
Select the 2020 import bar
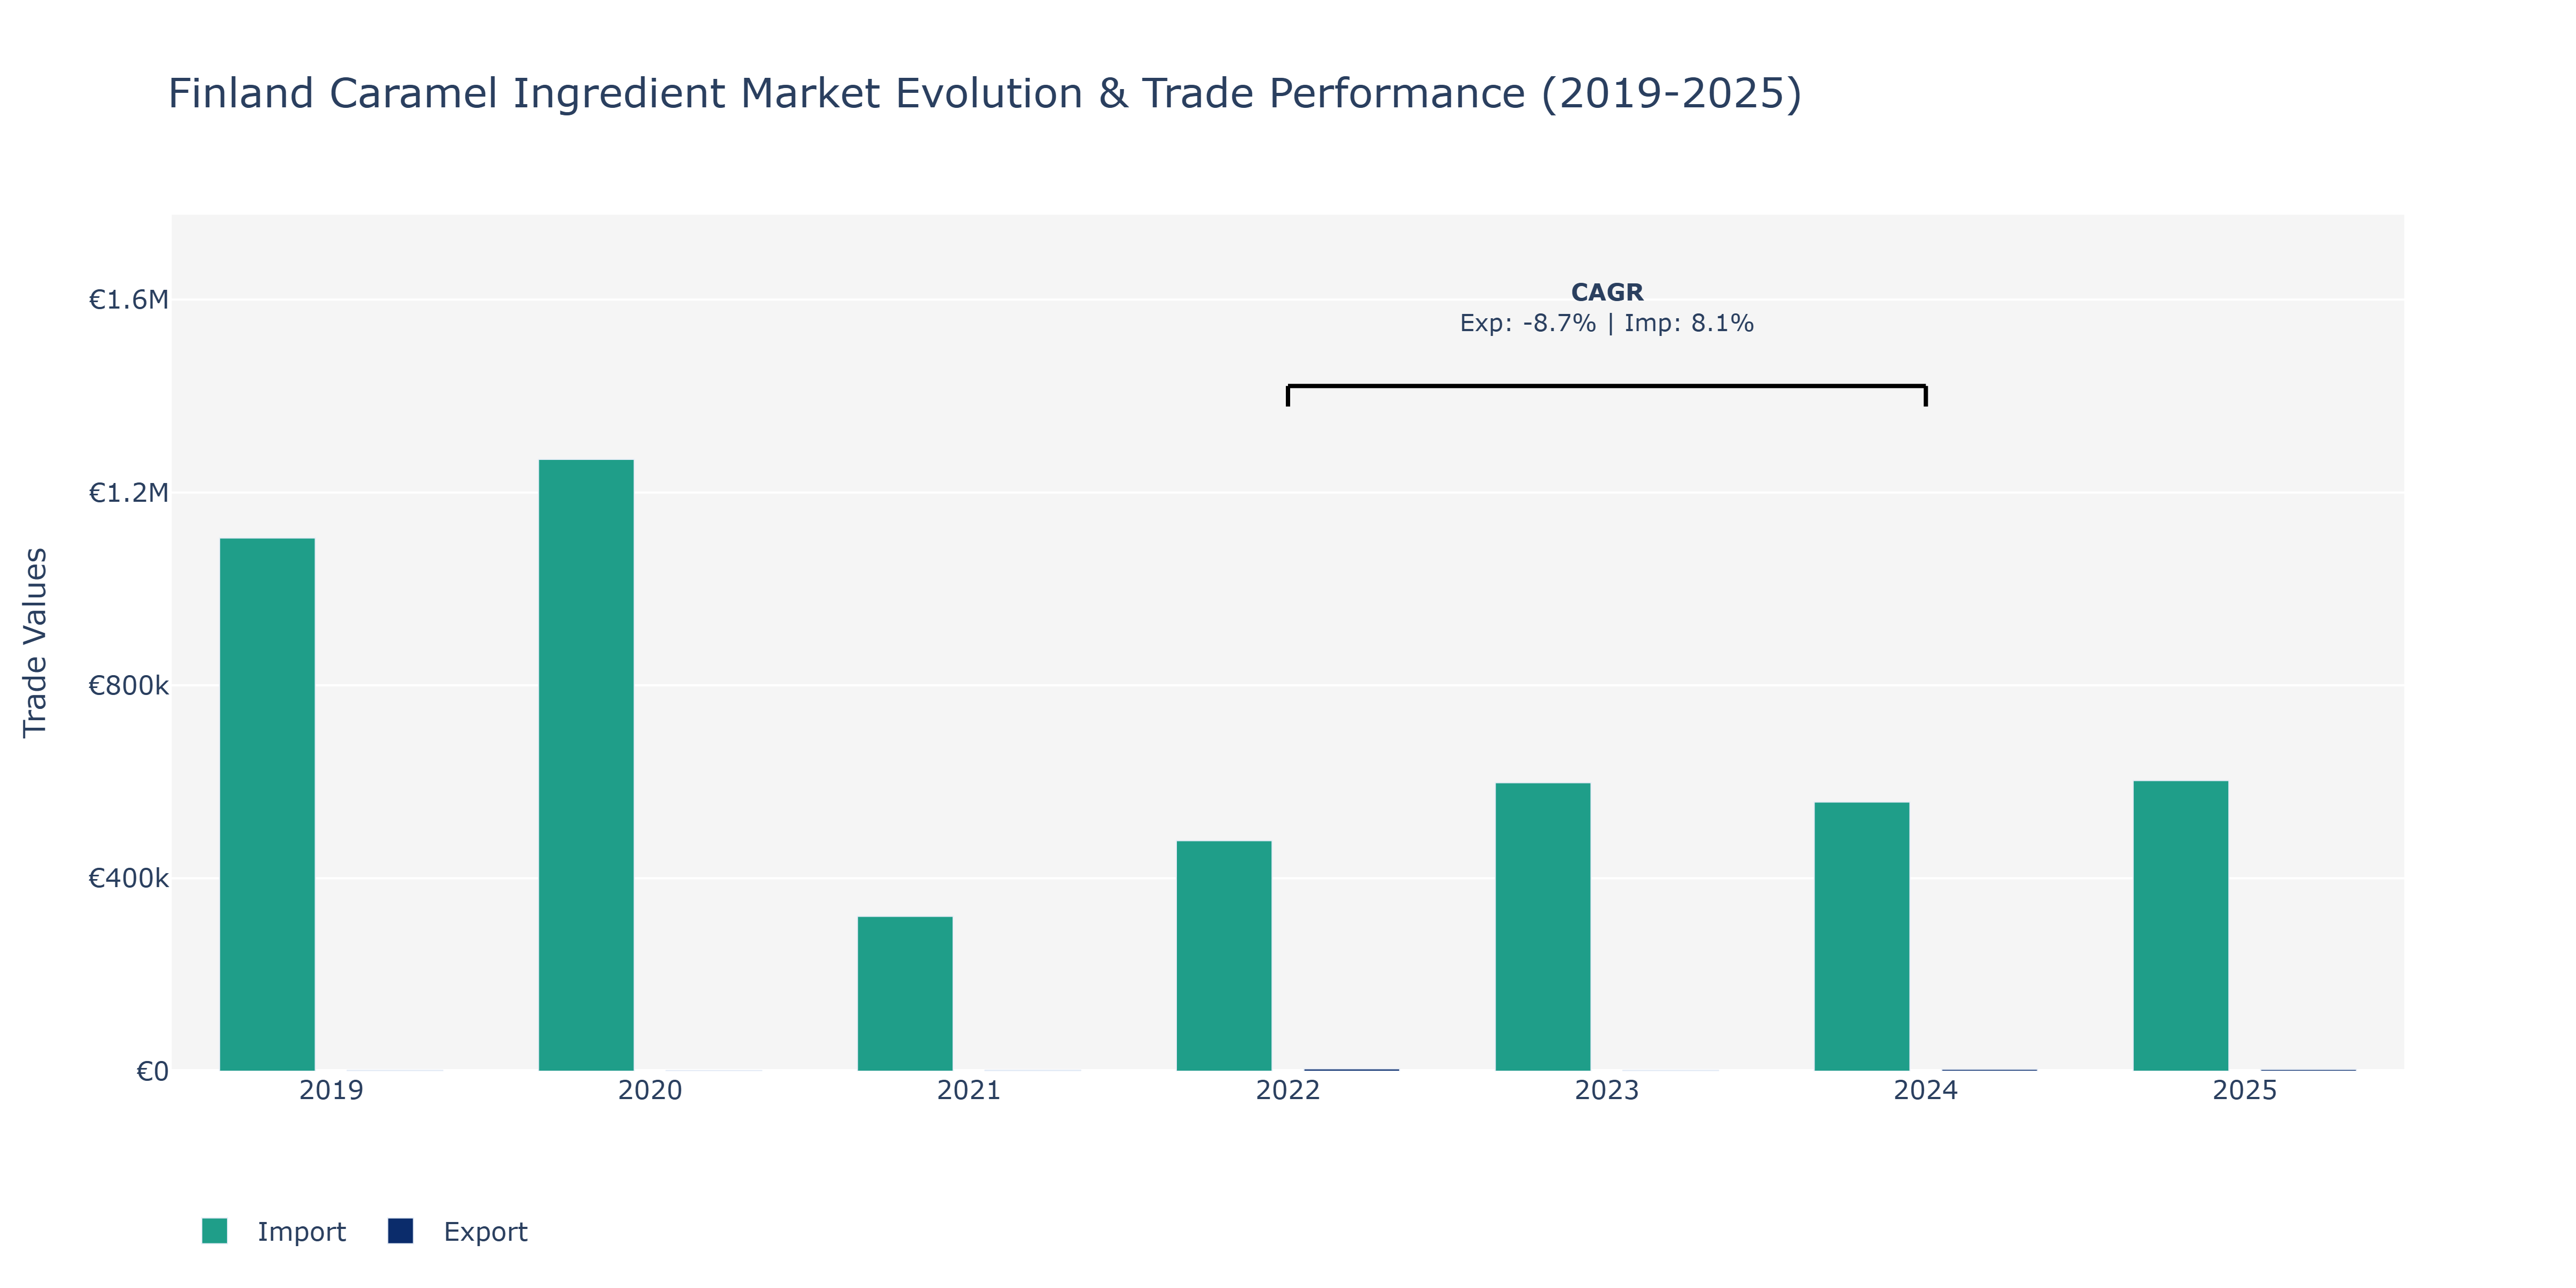point(586,765)
